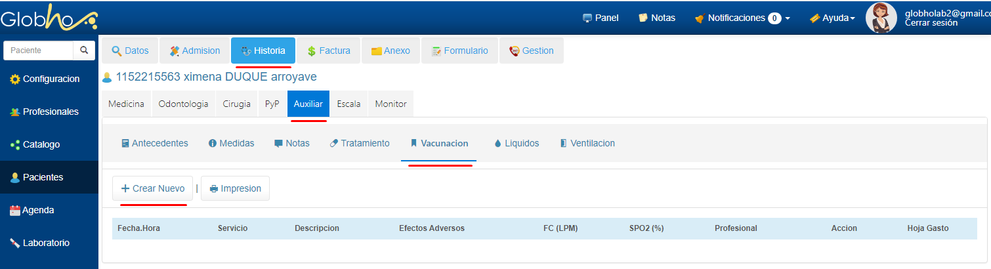Click the Impresion button
Screen dimensions: 991x269
point(235,188)
